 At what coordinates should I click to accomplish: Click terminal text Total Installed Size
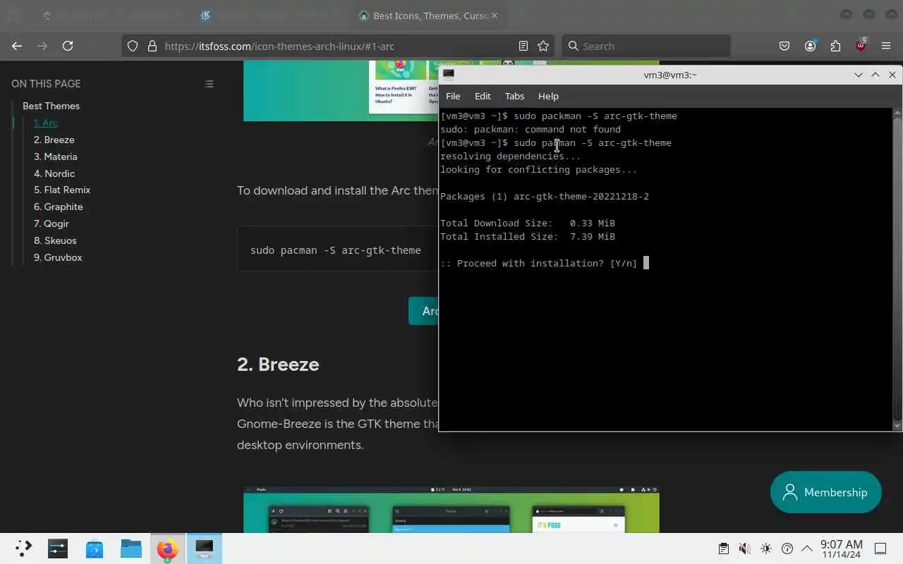point(499,236)
